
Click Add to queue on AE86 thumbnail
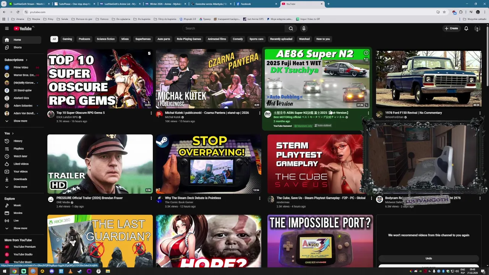tap(366, 60)
